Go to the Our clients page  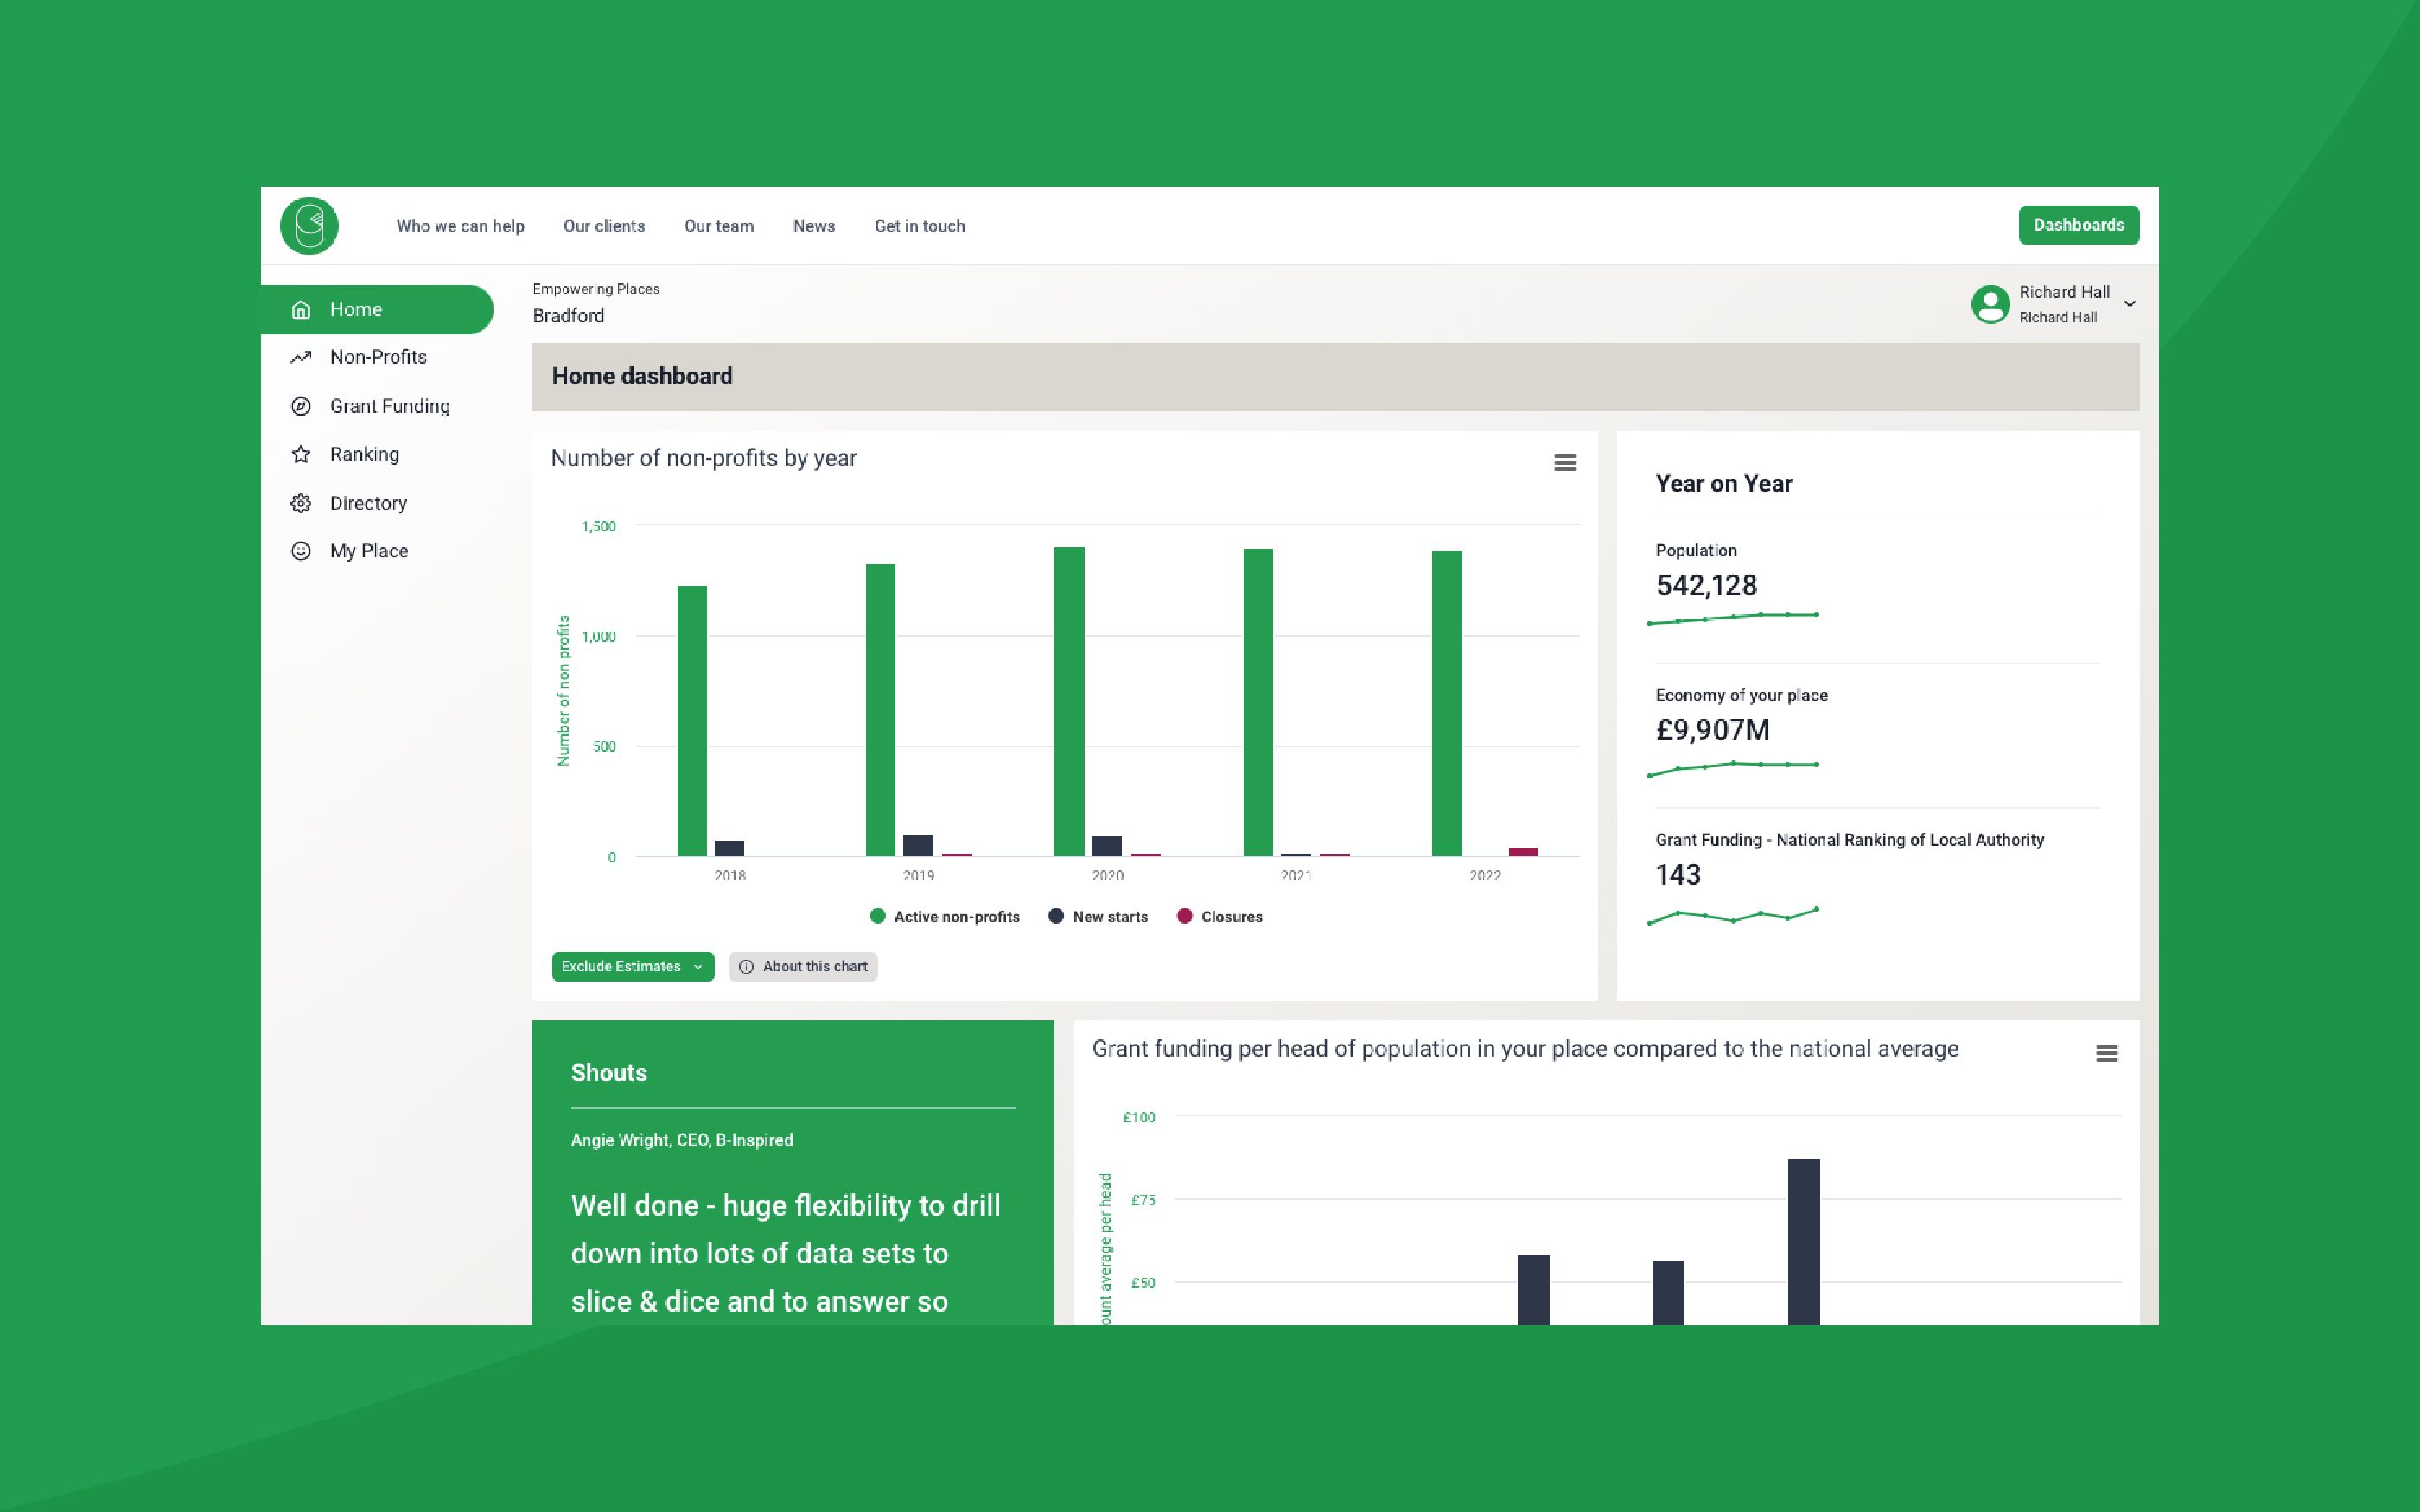(604, 226)
